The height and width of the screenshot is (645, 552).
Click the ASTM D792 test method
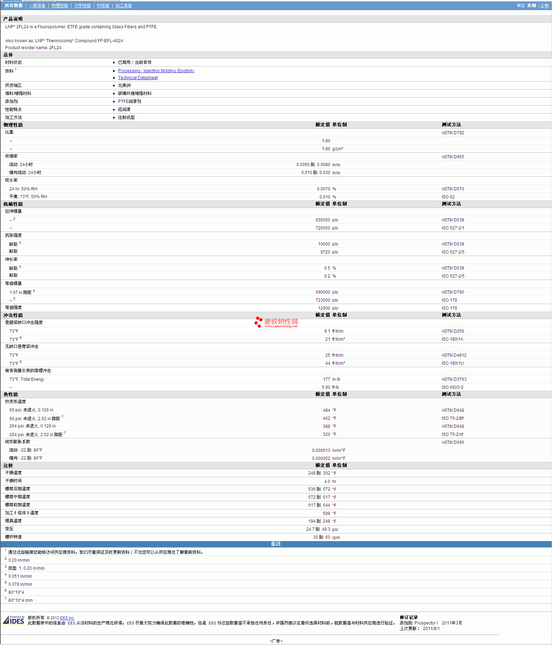click(x=453, y=133)
